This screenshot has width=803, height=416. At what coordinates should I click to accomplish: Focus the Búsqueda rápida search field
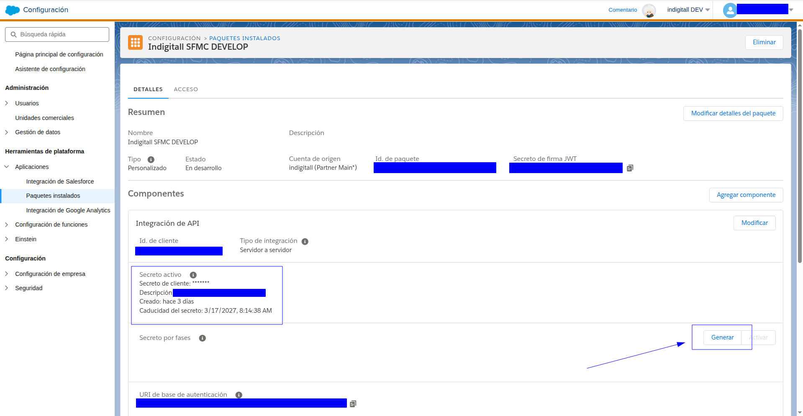click(57, 34)
